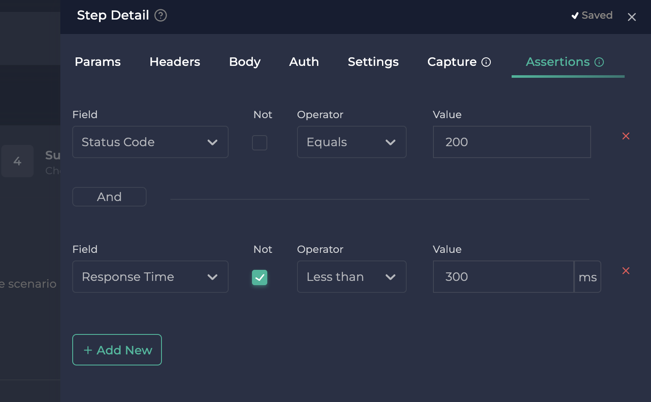Viewport: 651px width, 402px height.
Task: Toggle the And logical operator button
Action: (109, 197)
